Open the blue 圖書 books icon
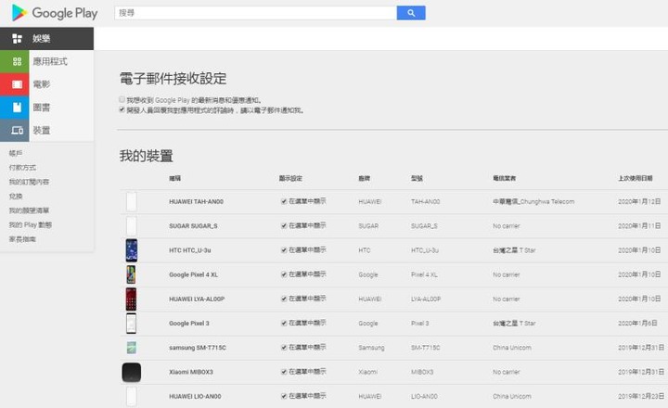Viewport: 668px width, 408px height. coord(15,108)
